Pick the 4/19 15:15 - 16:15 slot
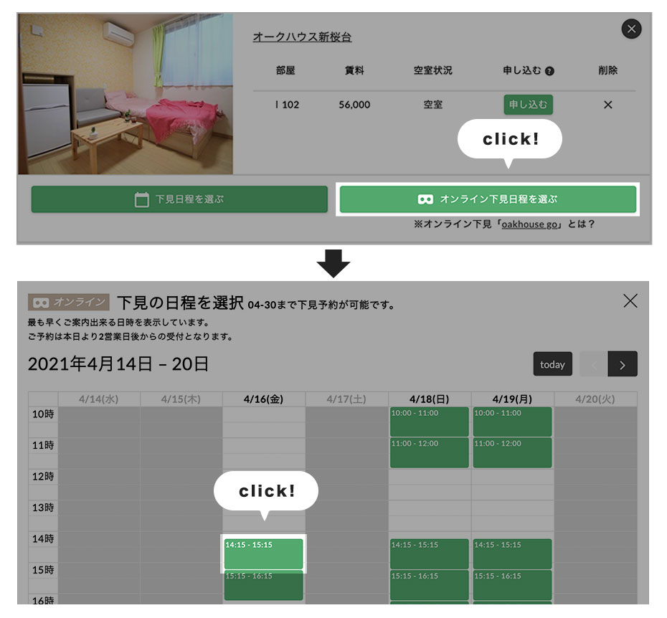667x618 pixels. coord(512,585)
